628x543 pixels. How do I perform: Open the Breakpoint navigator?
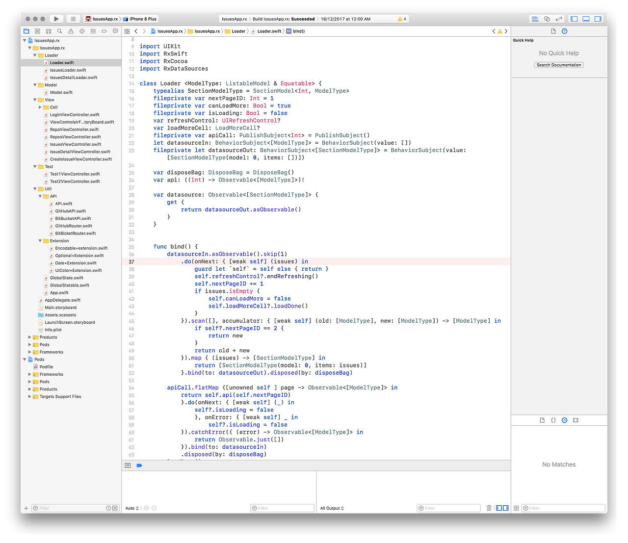coord(104,31)
